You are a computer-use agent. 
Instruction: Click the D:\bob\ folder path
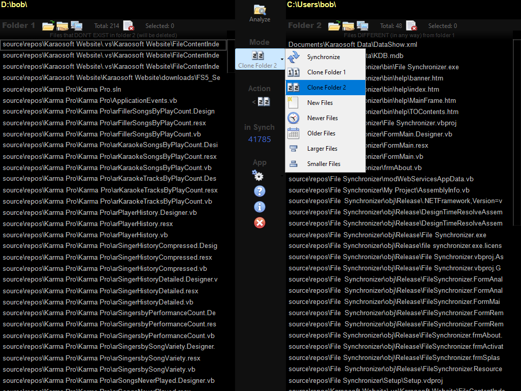coord(14,5)
